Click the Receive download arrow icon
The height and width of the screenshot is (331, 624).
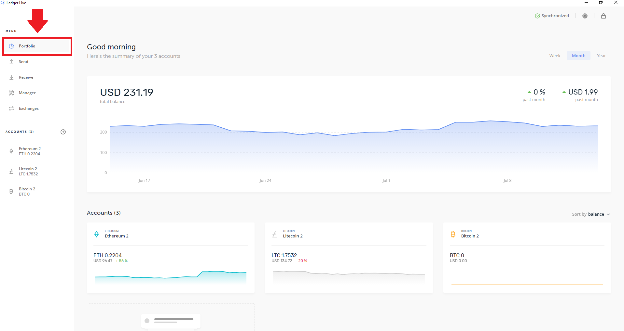[11, 77]
